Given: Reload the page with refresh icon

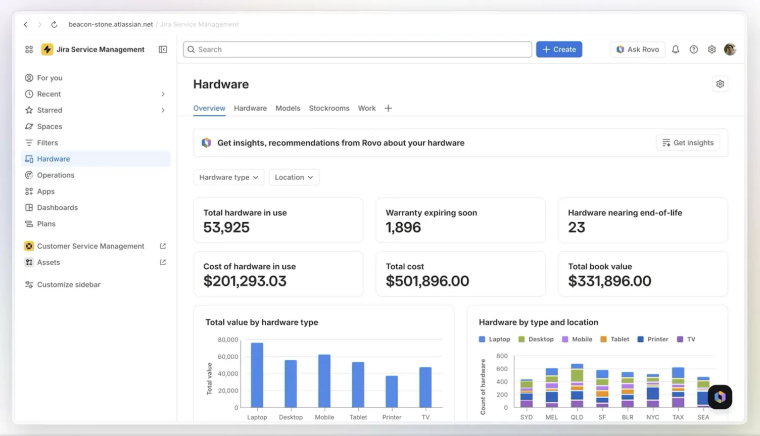Looking at the screenshot, I should 54,24.
